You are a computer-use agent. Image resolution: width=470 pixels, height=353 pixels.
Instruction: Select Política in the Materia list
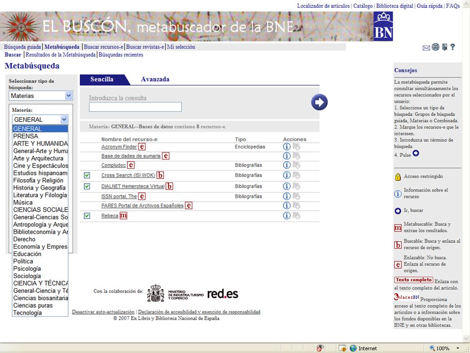40,261
